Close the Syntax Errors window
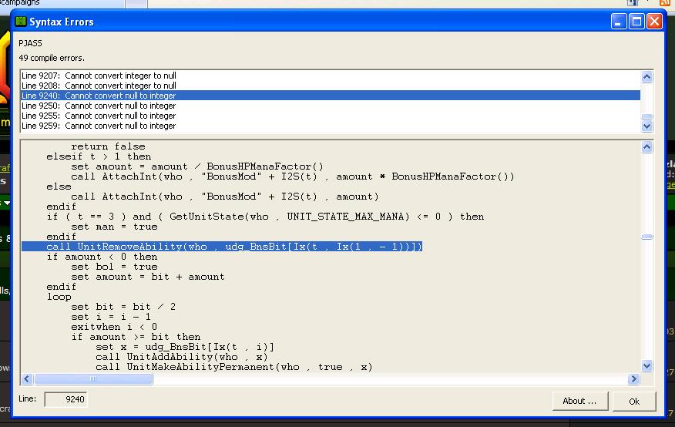Image resolution: width=675 pixels, height=427 pixels. (x=654, y=21)
